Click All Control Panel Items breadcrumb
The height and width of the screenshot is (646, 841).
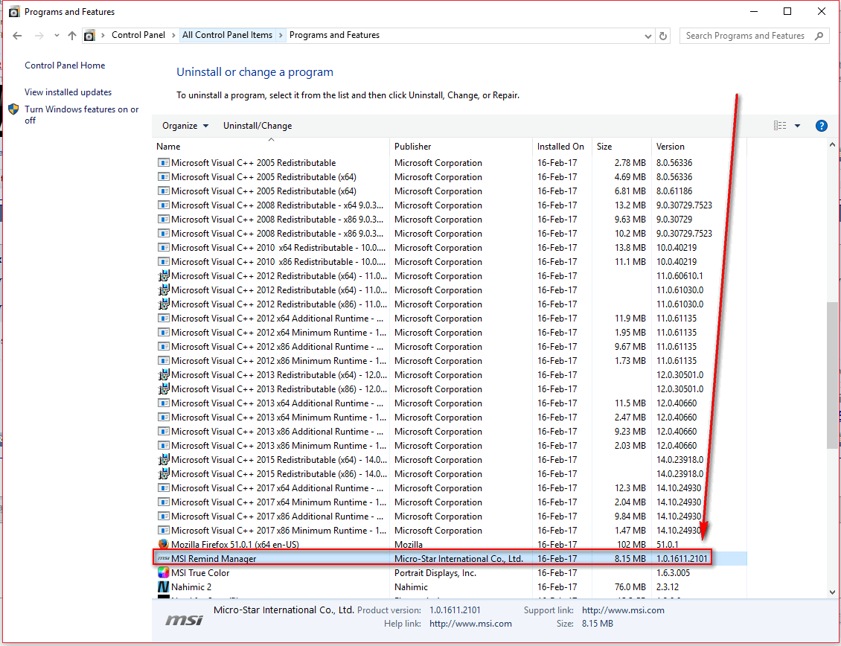coord(228,35)
